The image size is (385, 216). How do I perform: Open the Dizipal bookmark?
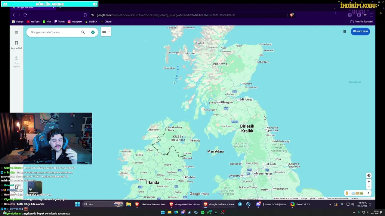[106, 22]
